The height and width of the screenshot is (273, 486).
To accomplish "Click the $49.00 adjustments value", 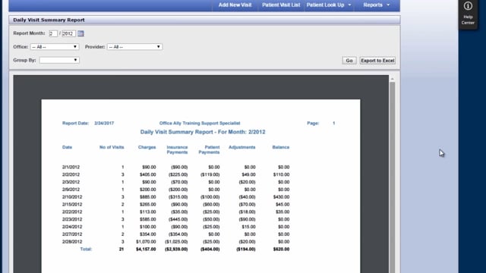I will click(248, 174).
